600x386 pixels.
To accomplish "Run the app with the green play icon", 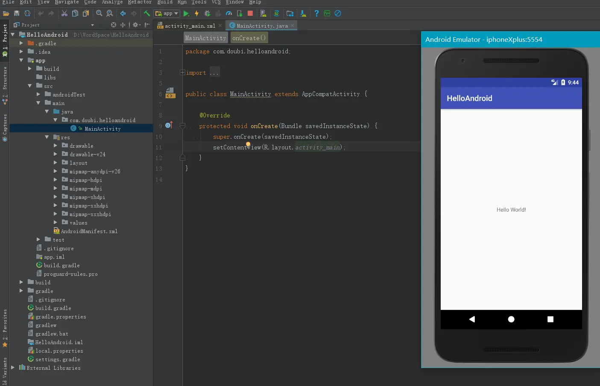I will (186, 14).
